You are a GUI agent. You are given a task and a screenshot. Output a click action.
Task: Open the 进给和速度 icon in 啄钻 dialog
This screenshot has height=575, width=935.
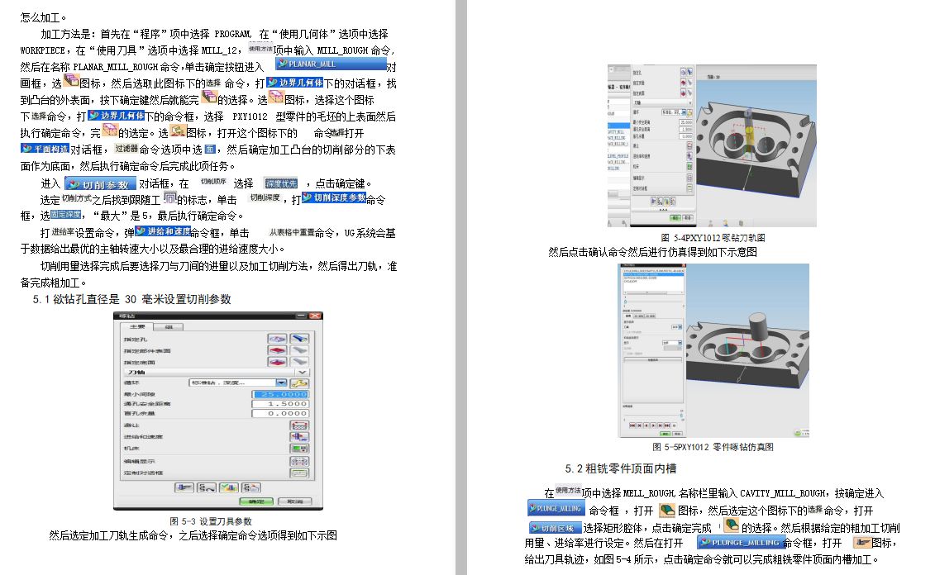pyautogui.click(x=299, y=437)
